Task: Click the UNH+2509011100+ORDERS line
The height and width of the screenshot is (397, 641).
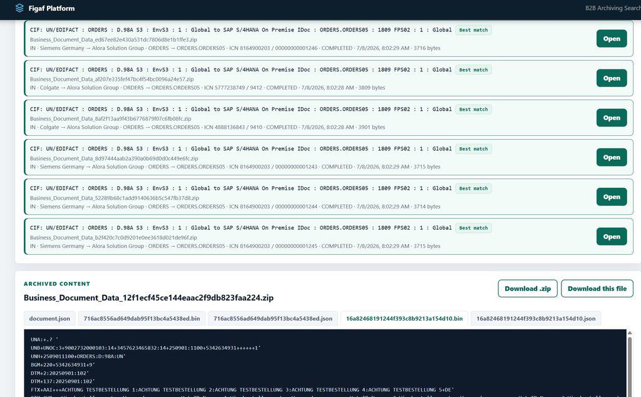Action: click(x=78, y=356)
